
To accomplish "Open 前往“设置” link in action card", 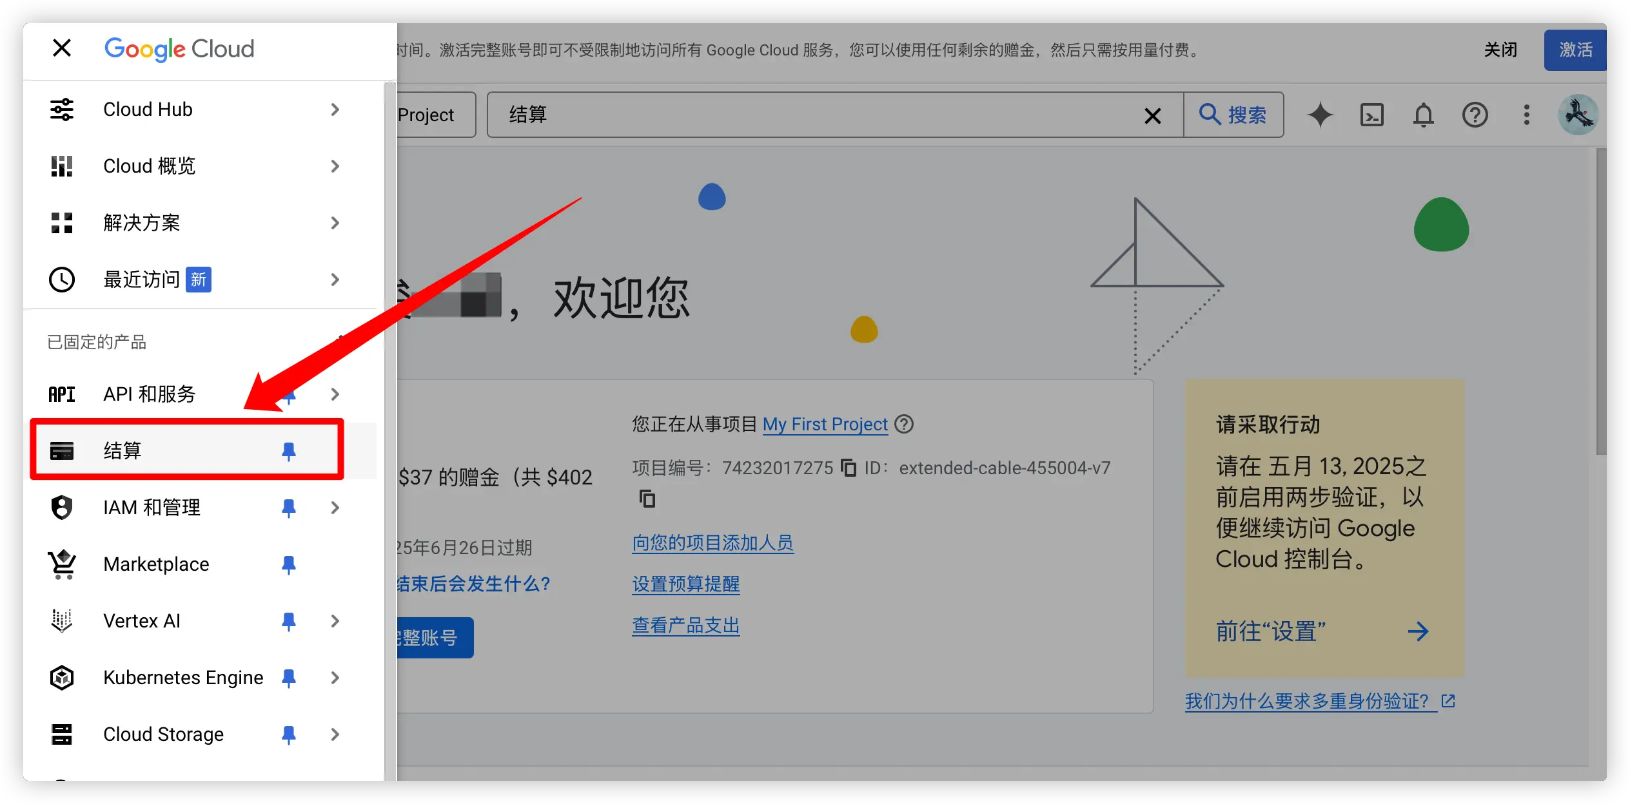I will [x=1271, y=631].
